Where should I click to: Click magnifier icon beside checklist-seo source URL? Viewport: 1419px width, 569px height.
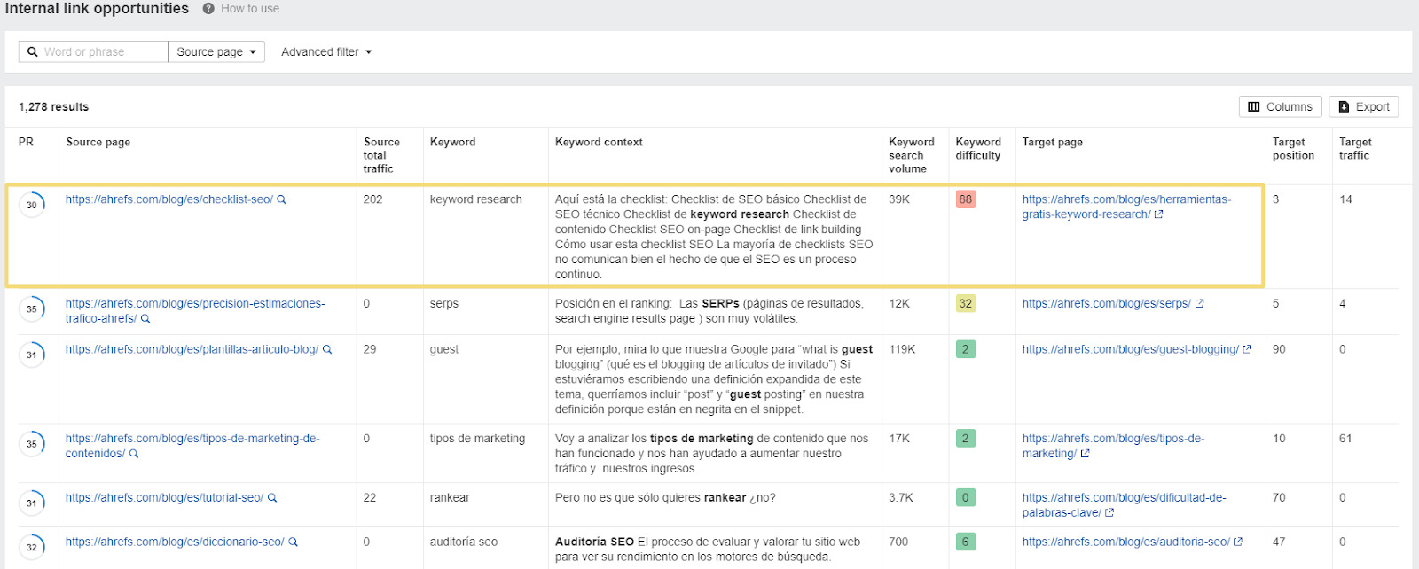(x=282, y=200)
